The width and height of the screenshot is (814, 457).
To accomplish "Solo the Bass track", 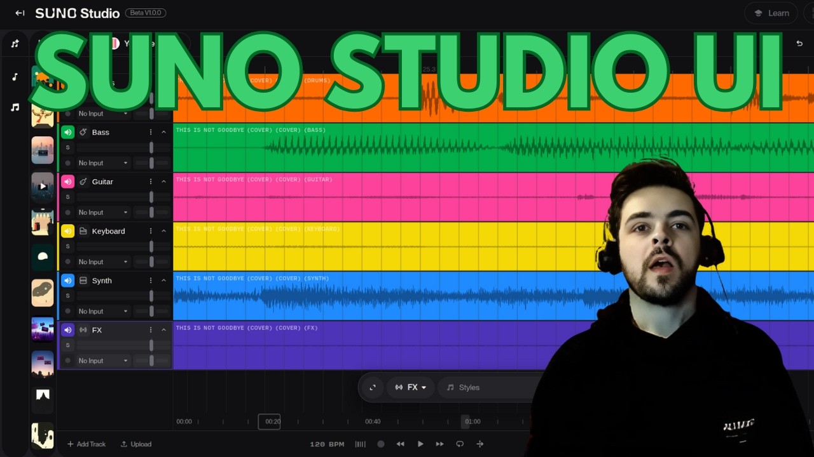I will [x=68, y=147].
